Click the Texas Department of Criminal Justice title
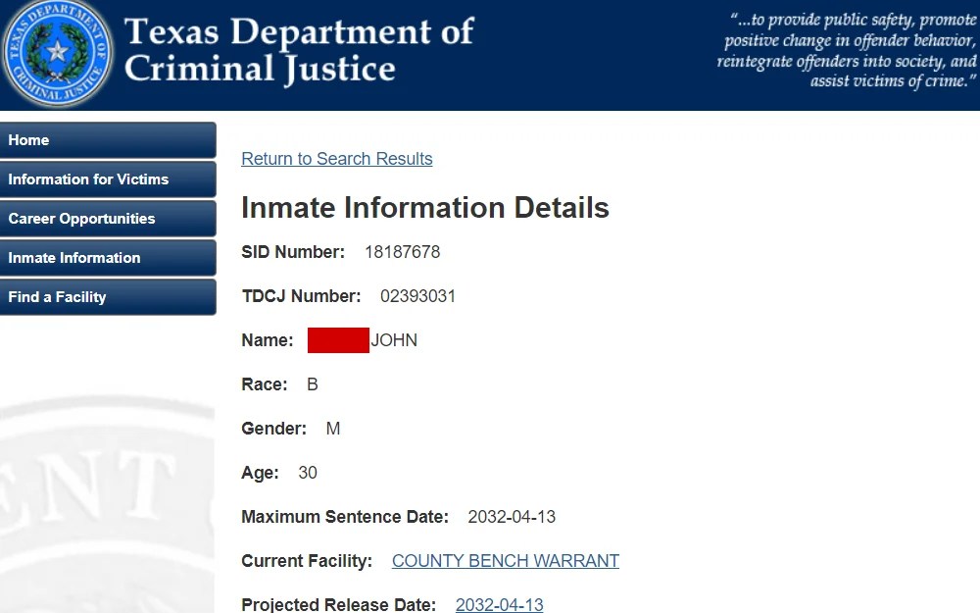 click(299, 51)
